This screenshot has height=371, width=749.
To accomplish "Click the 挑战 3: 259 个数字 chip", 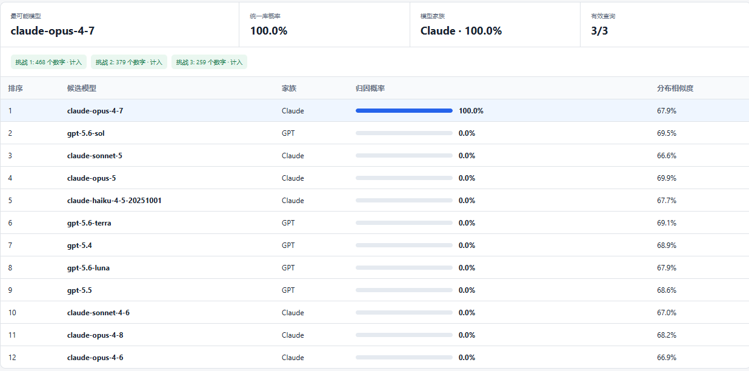I will (x=209, y=62).
